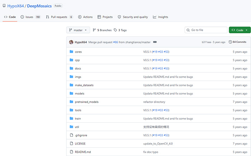Click the repository icon beside HypoX64
This screenshot has width=251, height=156.
coord(4,6)
